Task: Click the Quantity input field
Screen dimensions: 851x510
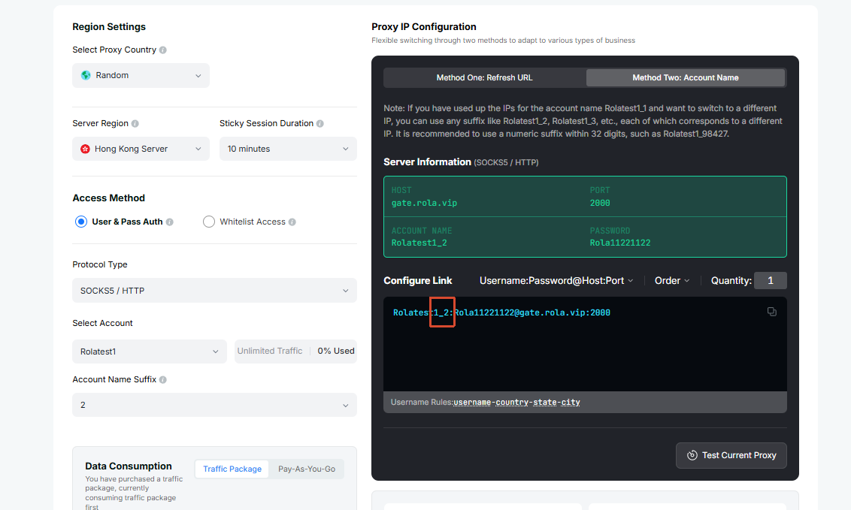Action: coord(770,281)
